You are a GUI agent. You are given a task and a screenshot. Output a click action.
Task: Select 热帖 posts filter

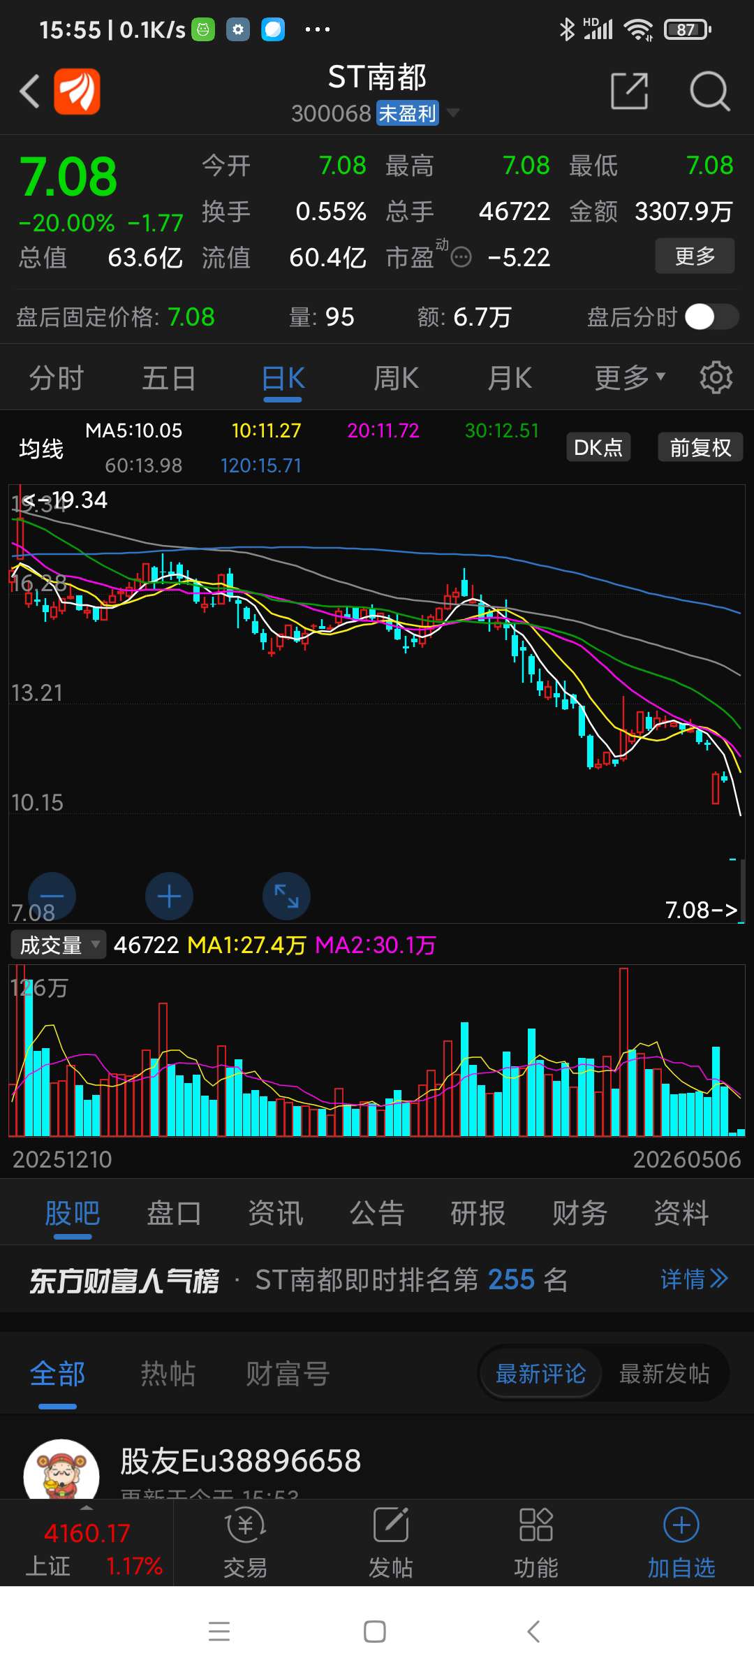coord(168,1374)
